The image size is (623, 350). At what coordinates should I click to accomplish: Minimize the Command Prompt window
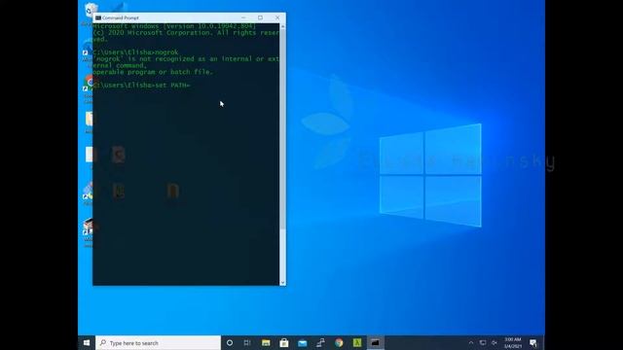point(243,17)
